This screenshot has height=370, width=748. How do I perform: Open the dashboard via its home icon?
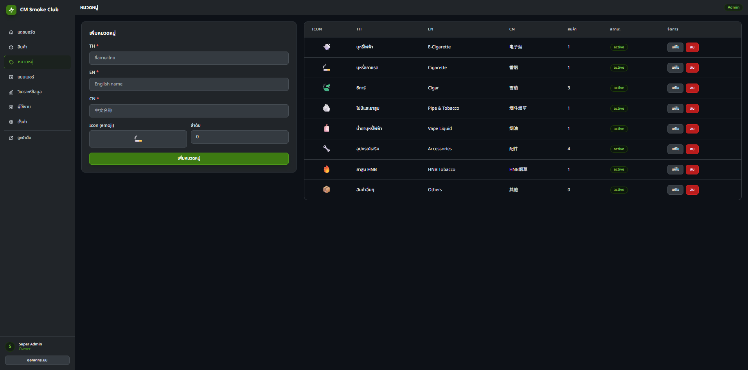tap(11, 32)
